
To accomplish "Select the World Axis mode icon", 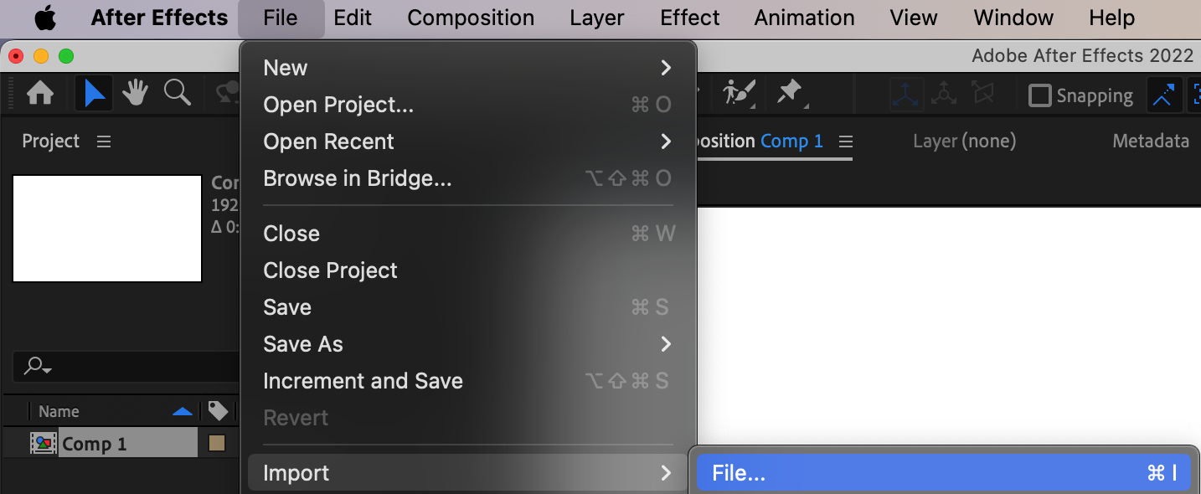I will (x=944, y=95).
